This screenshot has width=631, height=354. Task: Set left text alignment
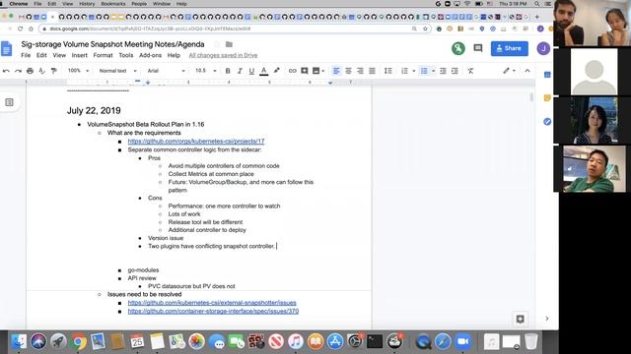[x=336, y=71]
